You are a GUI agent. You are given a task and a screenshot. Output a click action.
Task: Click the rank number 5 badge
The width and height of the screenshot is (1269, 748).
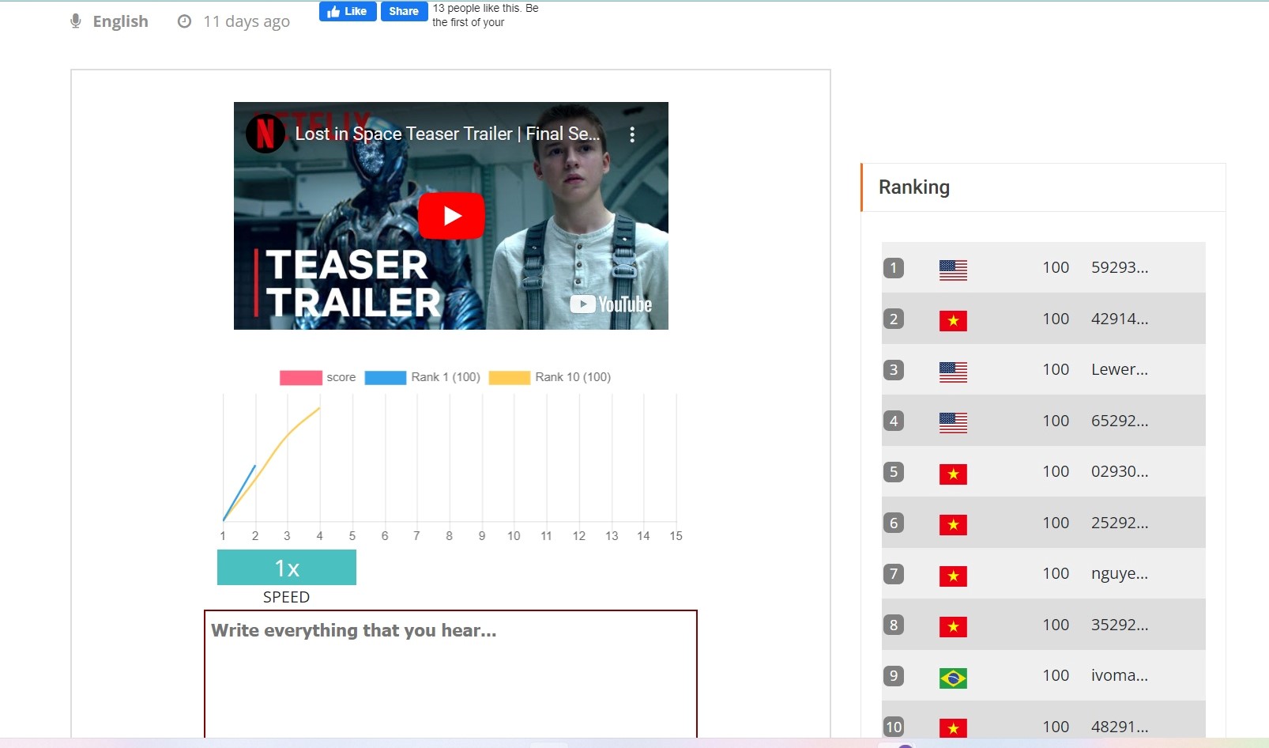tap(894, 472)
